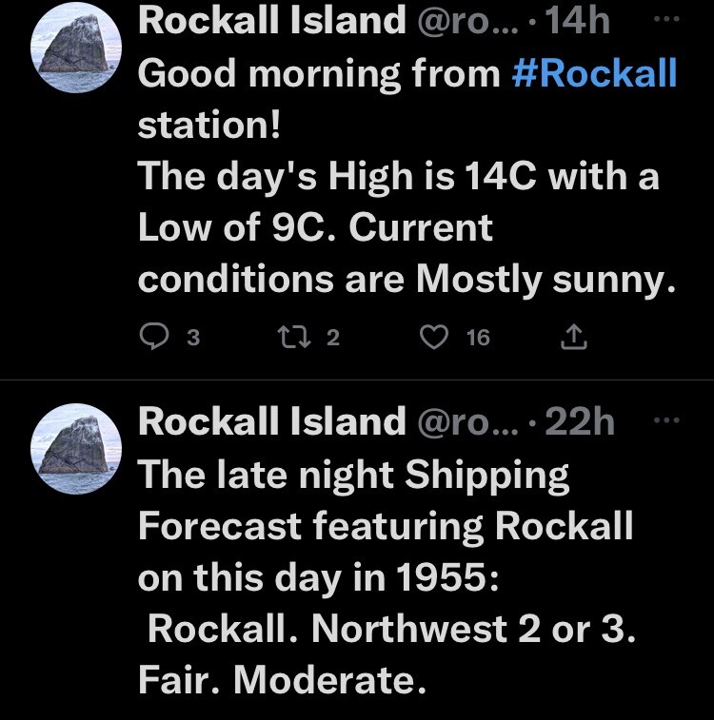Open the #Rockall hashtag link
The image size is (714, 720).
tap(595, 73)
